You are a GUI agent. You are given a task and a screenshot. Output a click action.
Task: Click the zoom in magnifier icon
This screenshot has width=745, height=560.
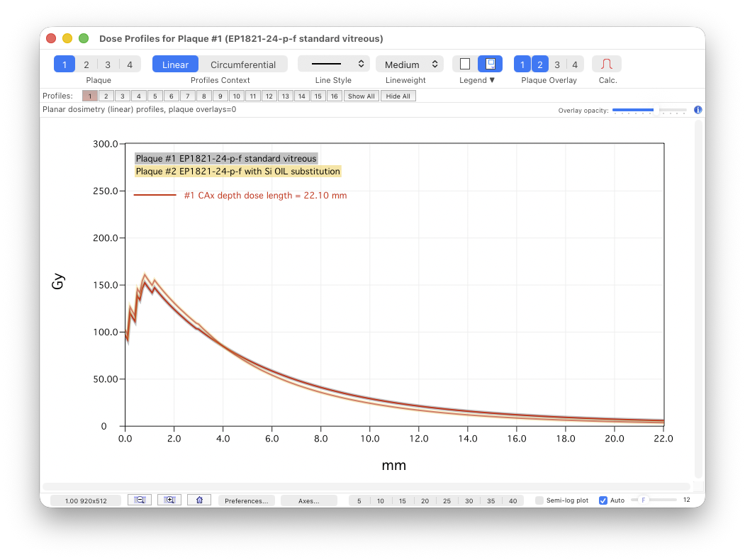pyautogui.click(x=169, y=499)
